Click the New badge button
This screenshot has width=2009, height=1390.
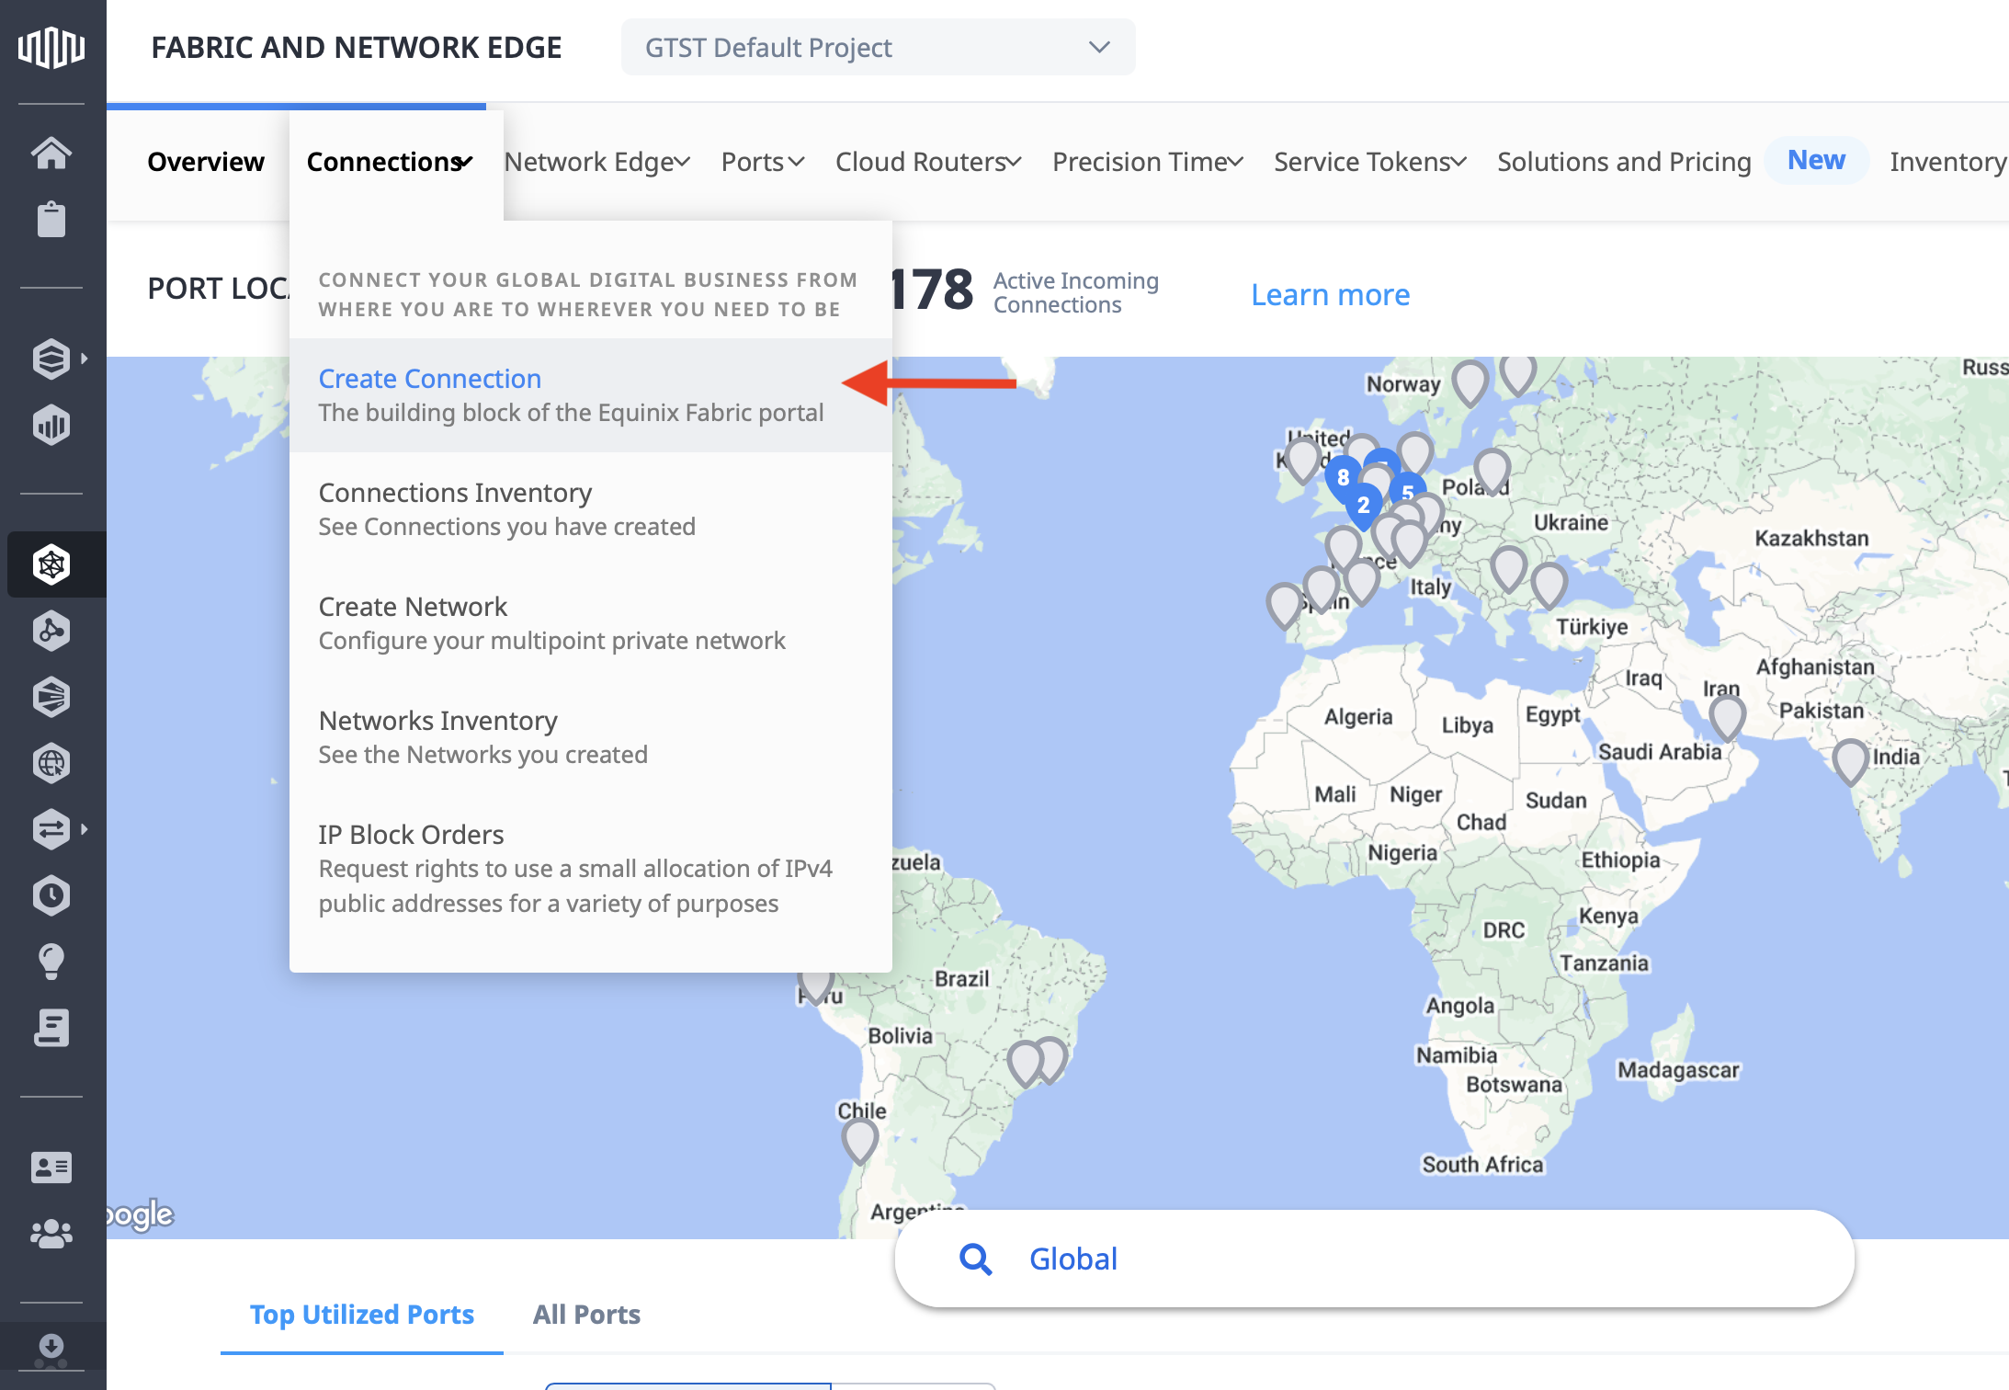(1816, 160)
